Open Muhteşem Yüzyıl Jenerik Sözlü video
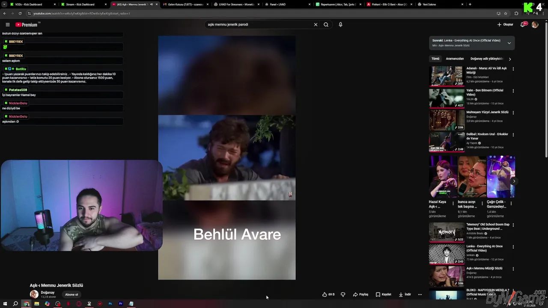This screenshot has width=548, height=308. [487, 112]
